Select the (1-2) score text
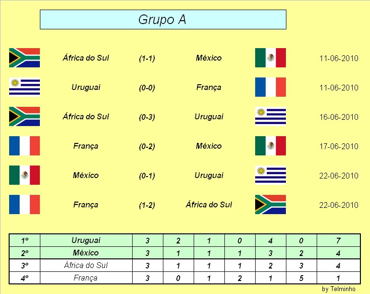 click(x=147, y=205)
